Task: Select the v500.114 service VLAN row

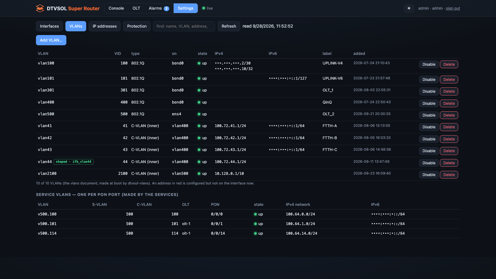Action: 248,233
